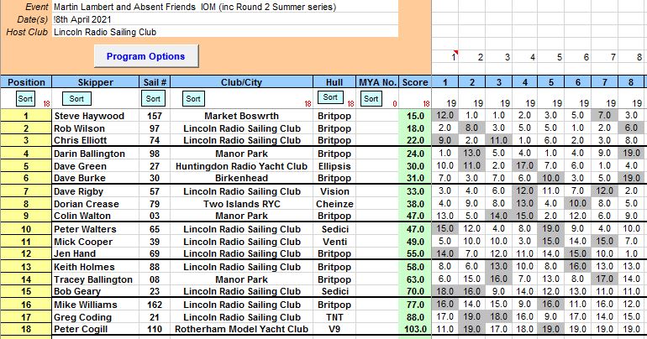Select the Race 1 column header
The width and height of the screenshot is (647, 339).
point(445,82)
